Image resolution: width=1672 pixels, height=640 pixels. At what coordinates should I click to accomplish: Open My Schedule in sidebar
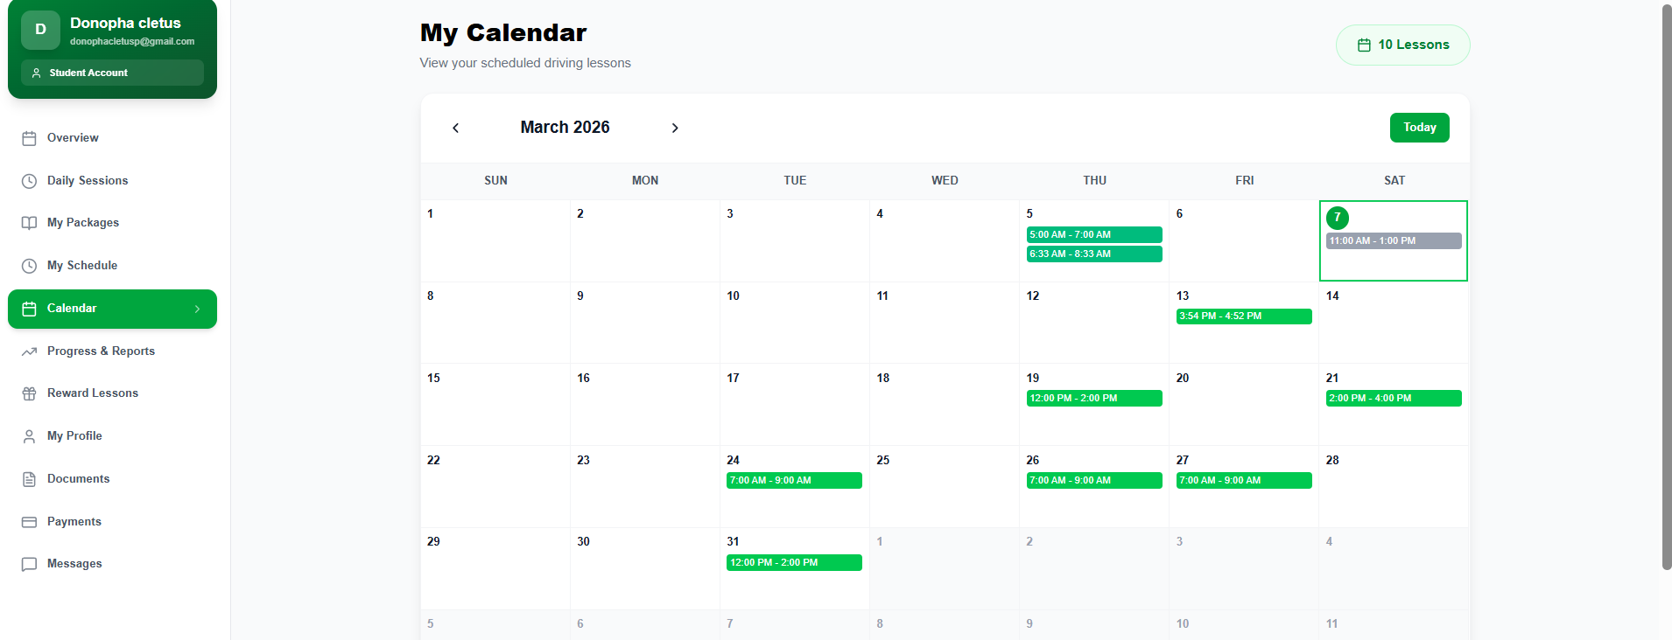pos(82,266)
